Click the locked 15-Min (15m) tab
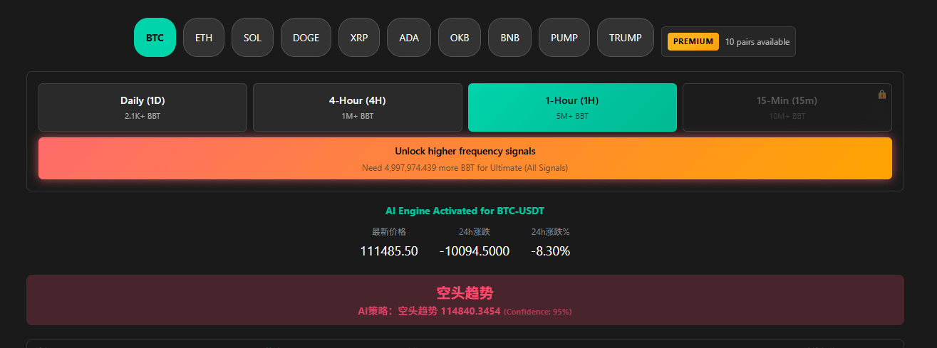937x348 pixels. pyautogui.click(x=787, y=107)
